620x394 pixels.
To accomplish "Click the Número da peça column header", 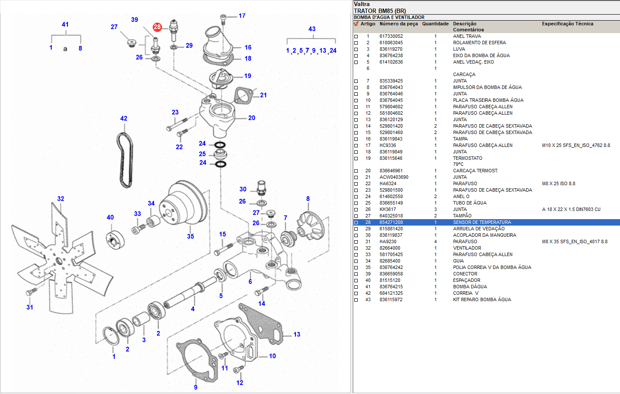I will click(398, 24).
